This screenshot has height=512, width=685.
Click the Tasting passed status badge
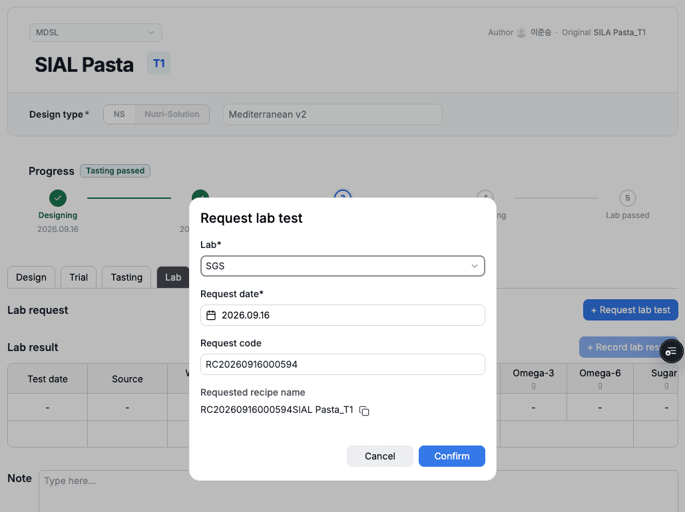click(115, 171)
